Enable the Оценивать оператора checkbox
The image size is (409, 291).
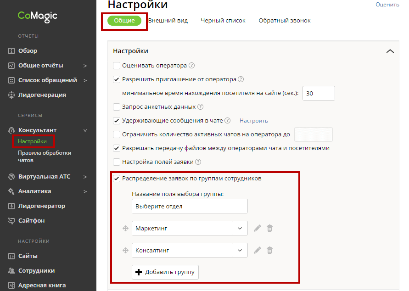pyautogui.click(x=117, y=66)
